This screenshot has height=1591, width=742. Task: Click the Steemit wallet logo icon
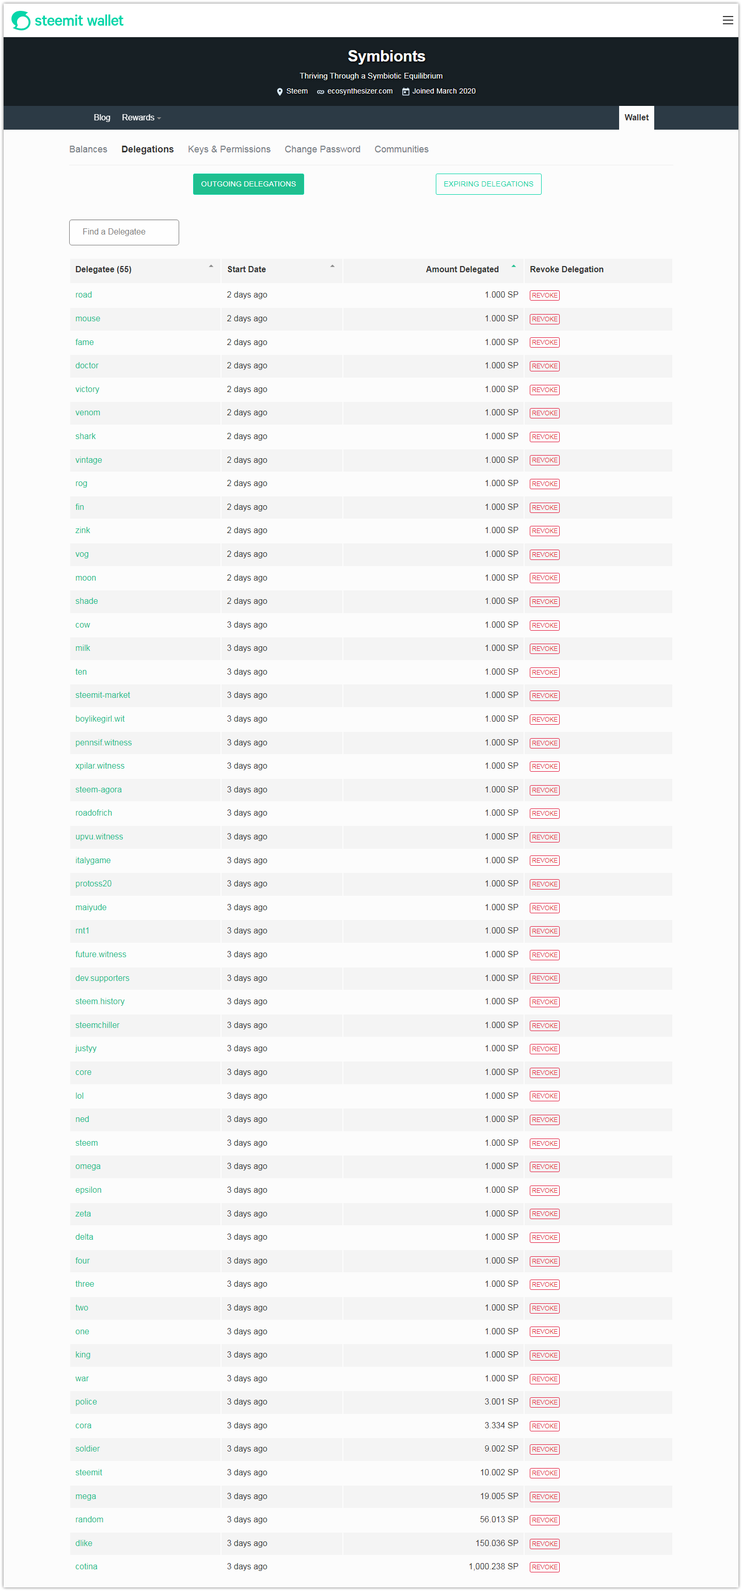(x=20, y=20)
